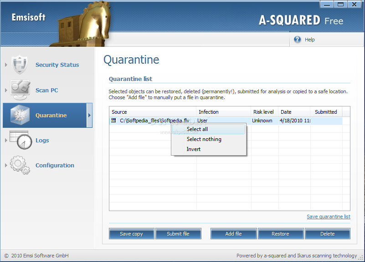Expand the Scan PC sidebar arrow
365x262 pixels.
(x=6, y=90)
